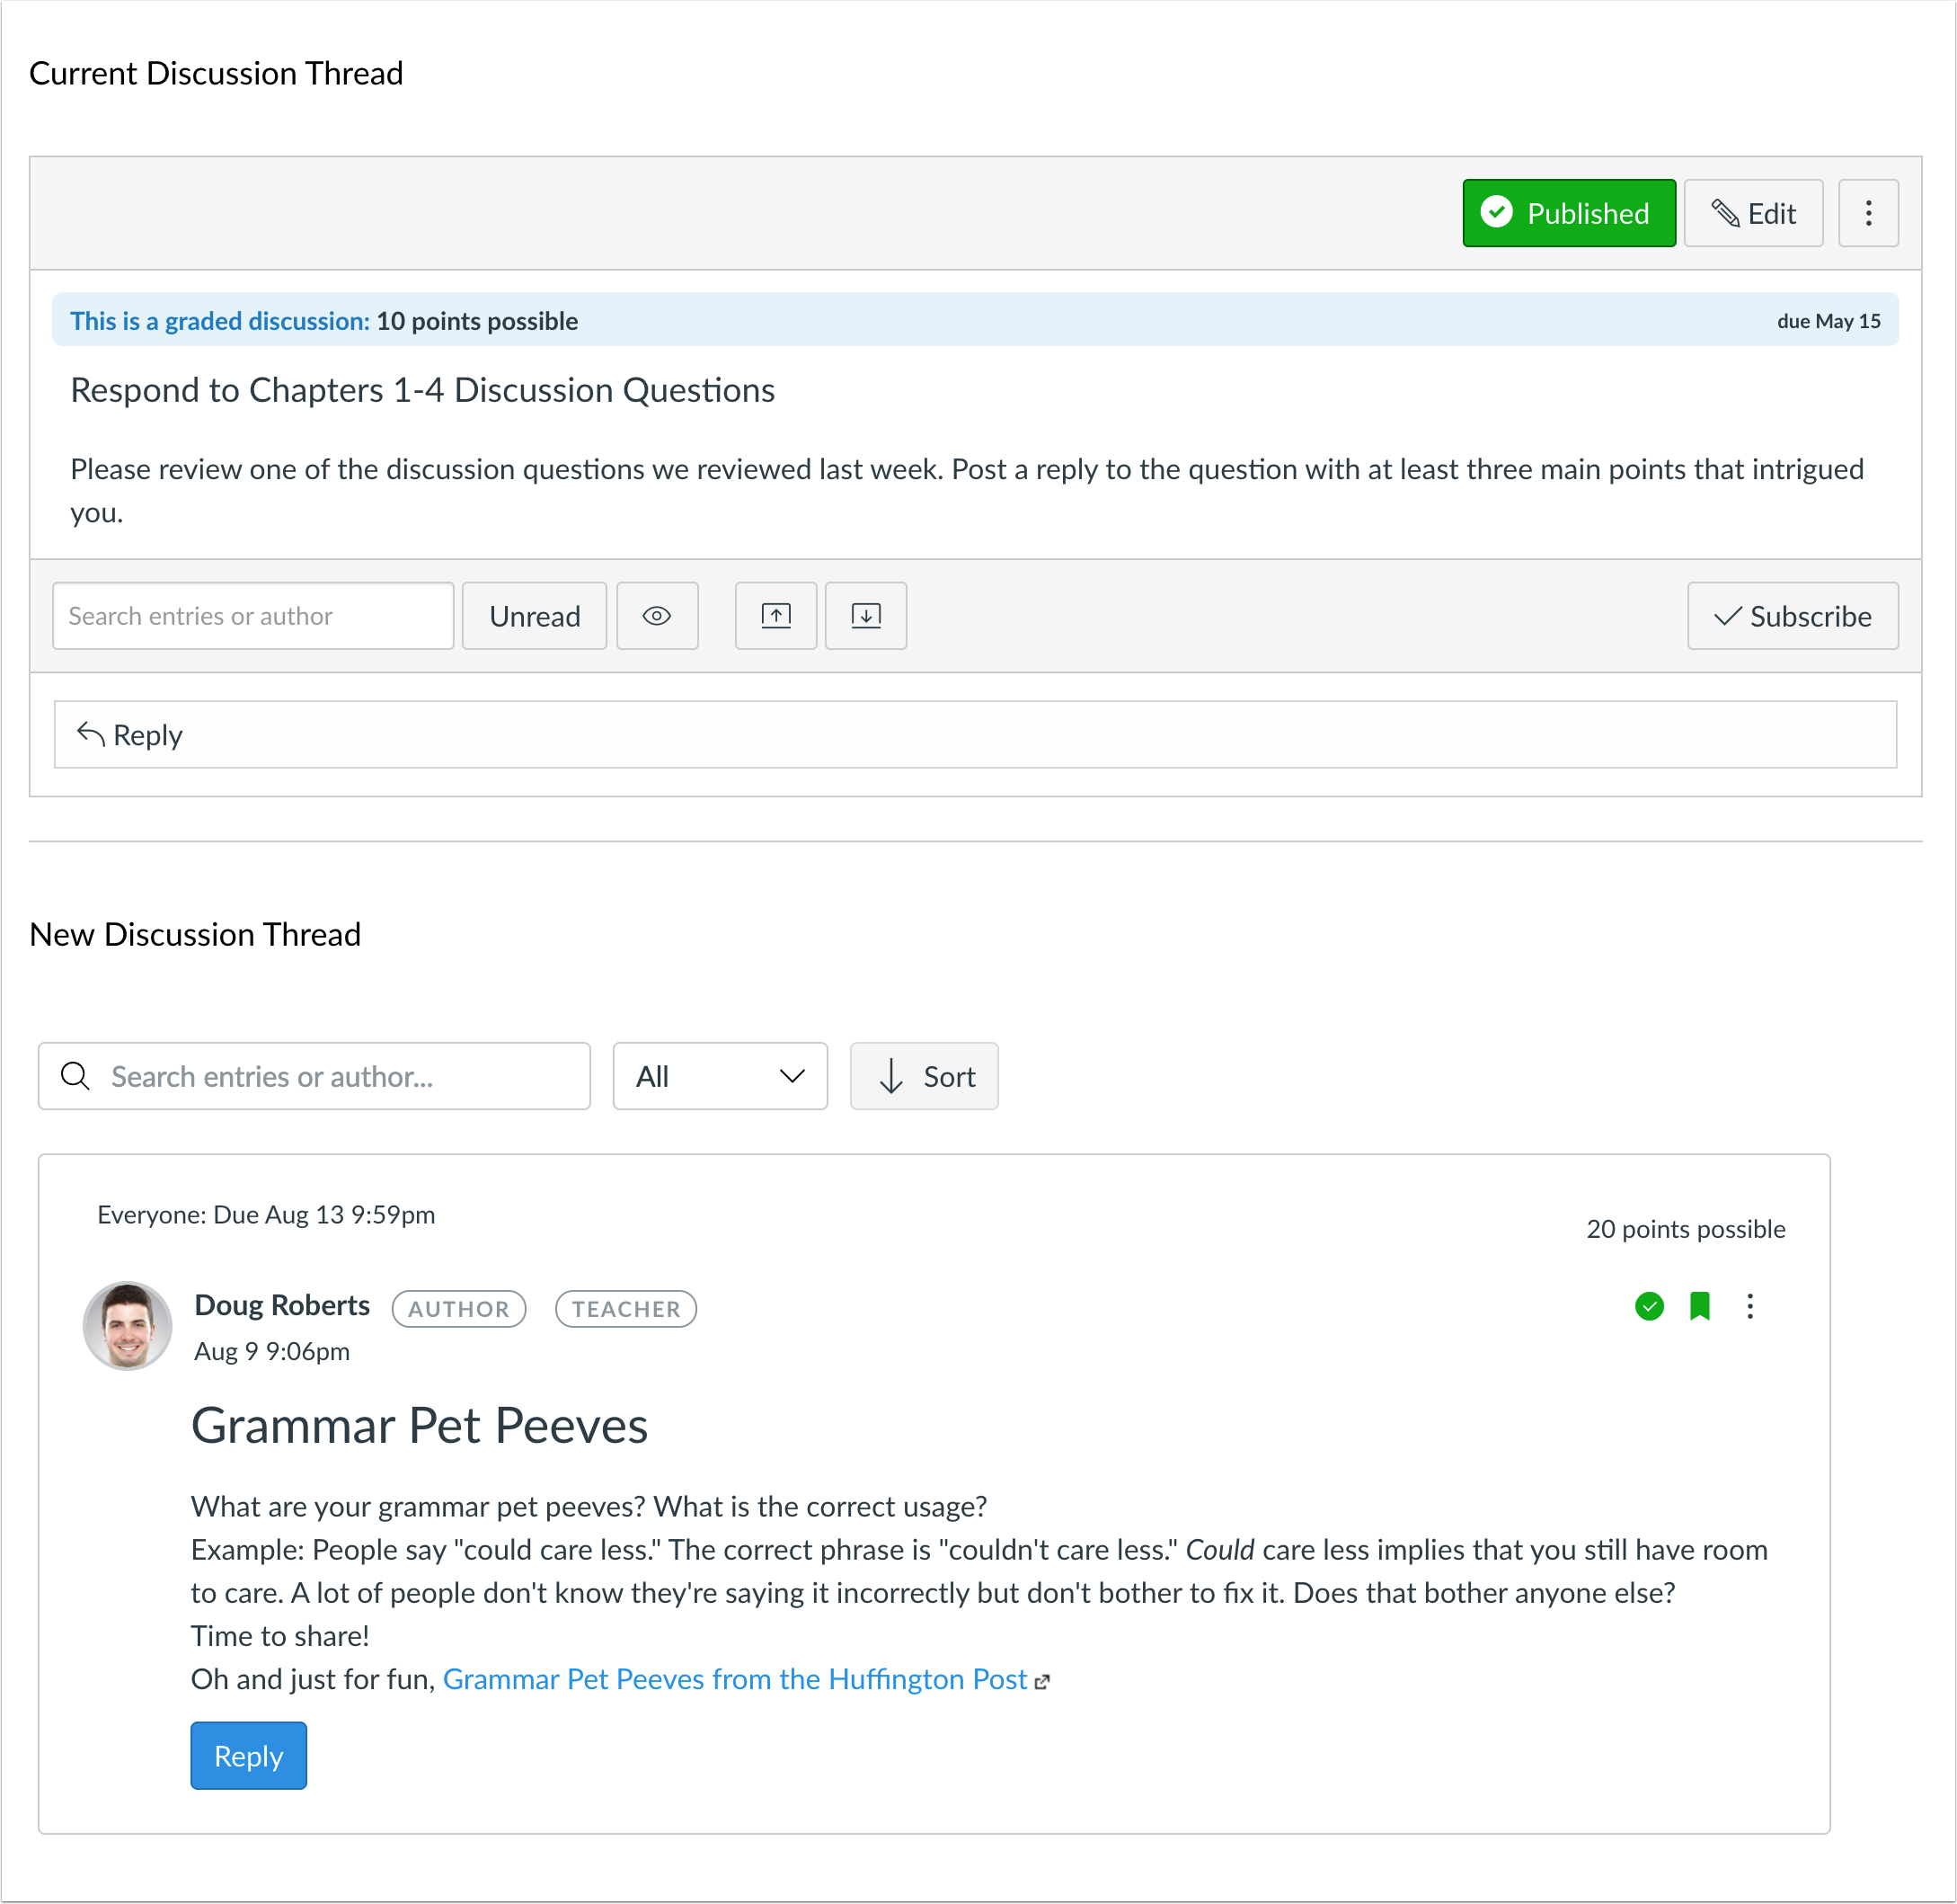
Task: Click the Edit button with pencil
Action: (1752, 213)
